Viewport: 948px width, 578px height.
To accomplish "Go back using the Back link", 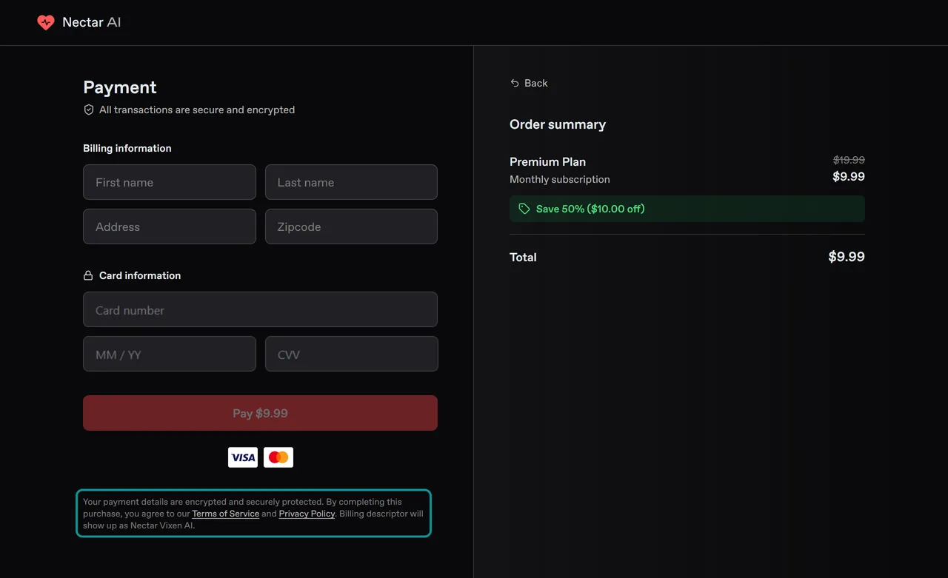I will click(529, 83).
